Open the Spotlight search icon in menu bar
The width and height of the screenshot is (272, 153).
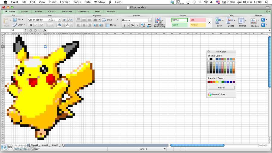pos(267,2)
